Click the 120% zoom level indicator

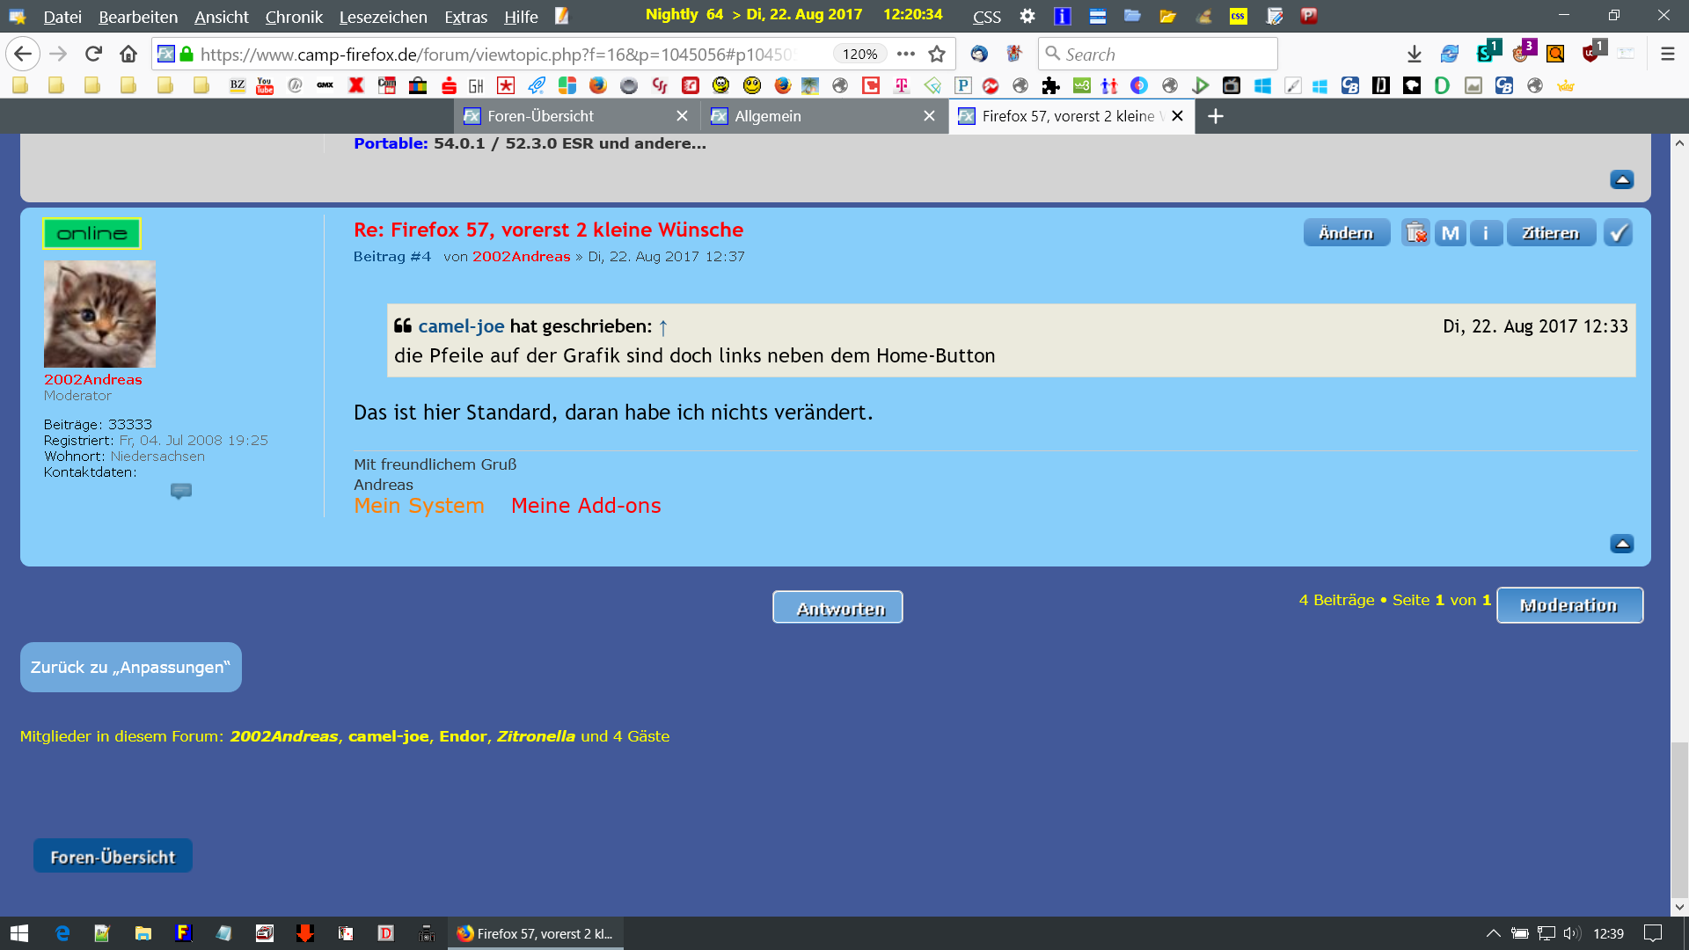859,55
